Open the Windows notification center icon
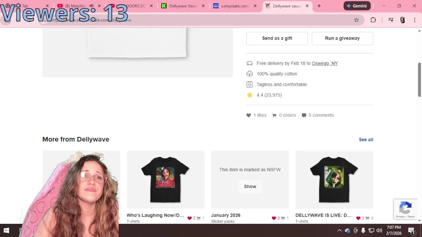422x237 pixels. (411, 230)
